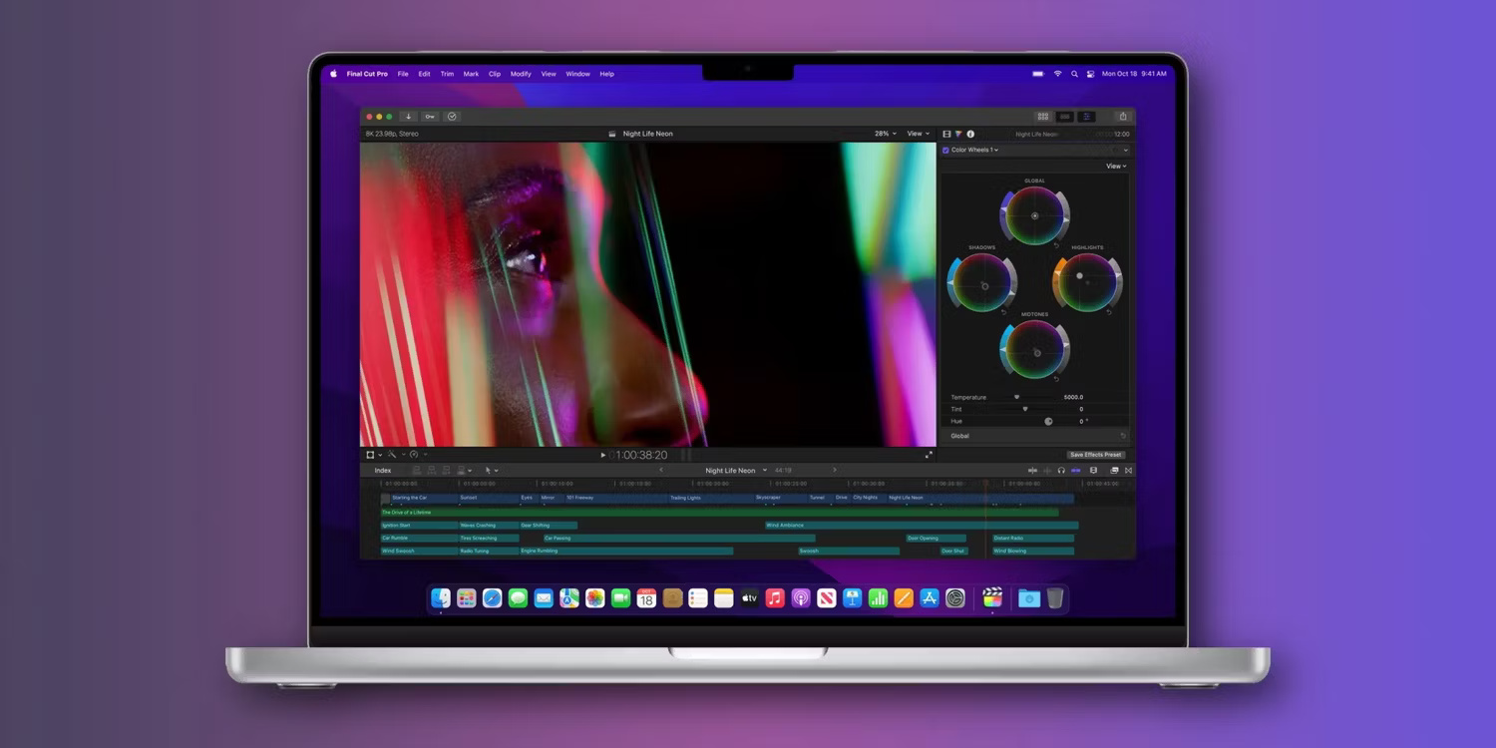Toggle the browser grid view button
Viewport: 1496px width, 748px height.
click(1043, 117)
